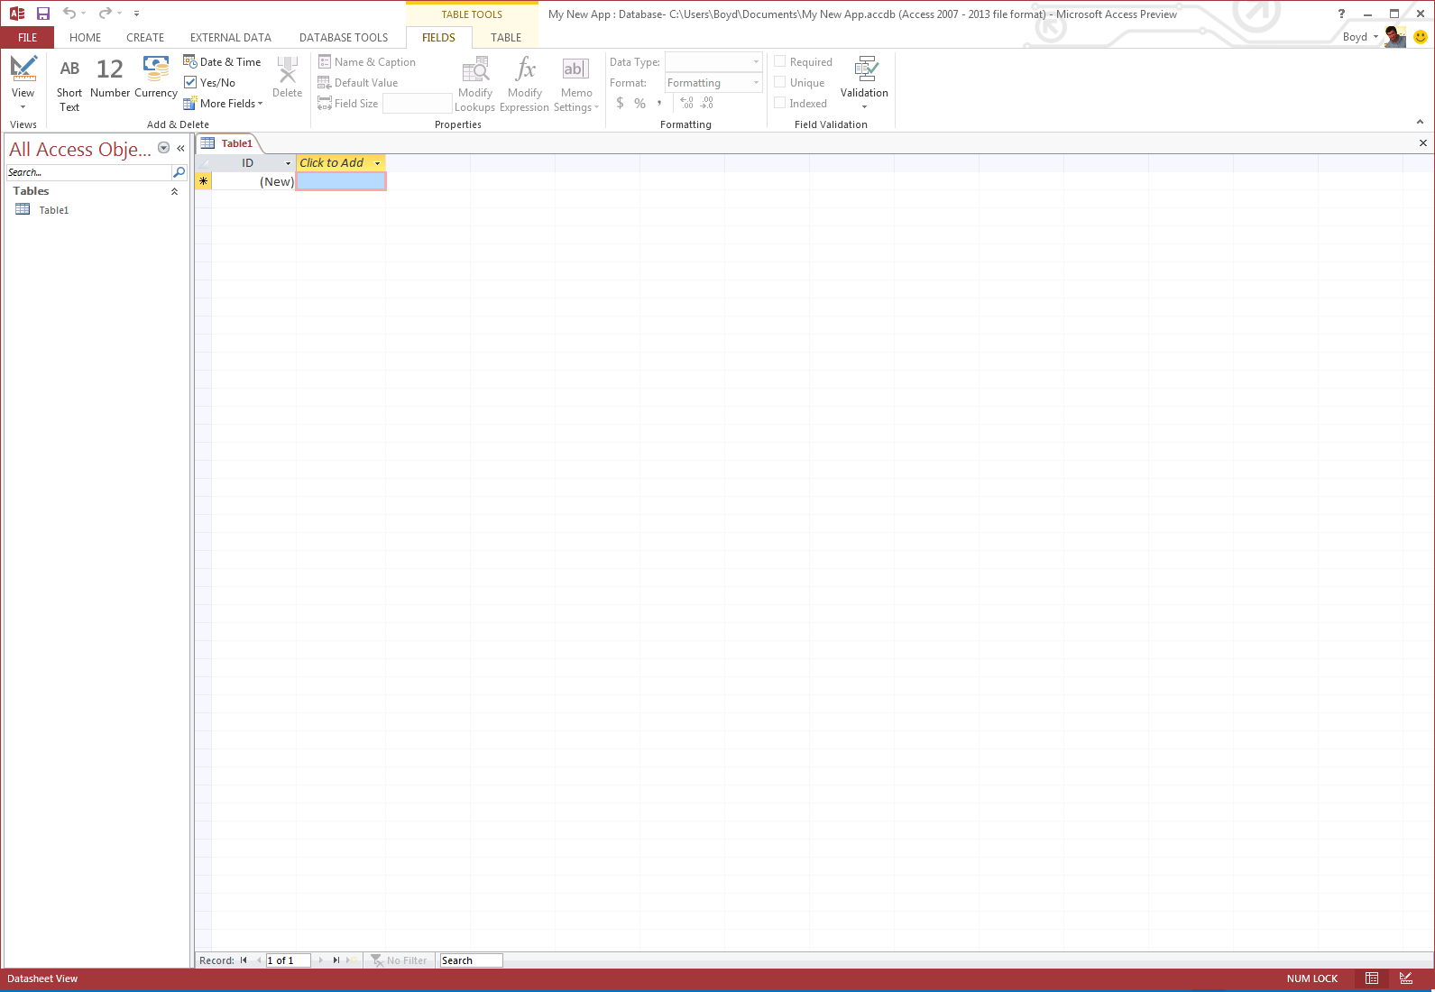Switch to Design View status bar icon
Image resolution: width=1435 pixels, height=992 pixels.
tap(1405, 978)
